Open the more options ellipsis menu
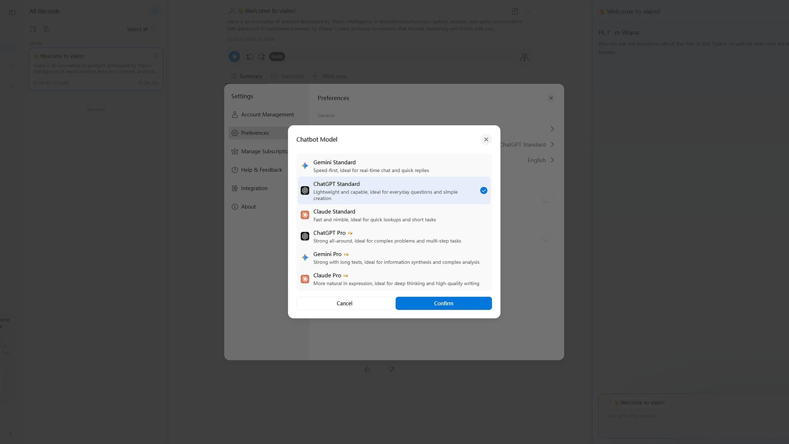 point(528,11)
